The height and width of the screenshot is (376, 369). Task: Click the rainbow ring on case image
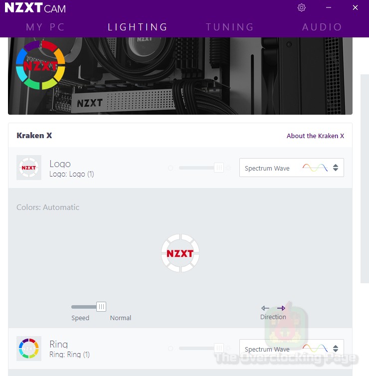(40, 65)
